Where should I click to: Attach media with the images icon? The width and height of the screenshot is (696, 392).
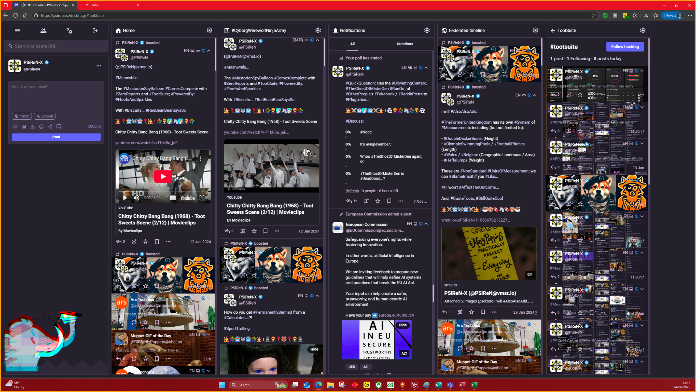coord(15,126)
